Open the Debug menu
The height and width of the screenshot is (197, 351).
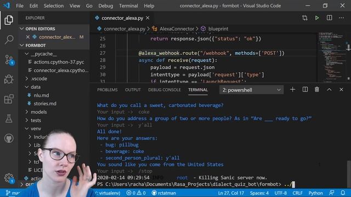pyautogui.click(x=106, y=5)
